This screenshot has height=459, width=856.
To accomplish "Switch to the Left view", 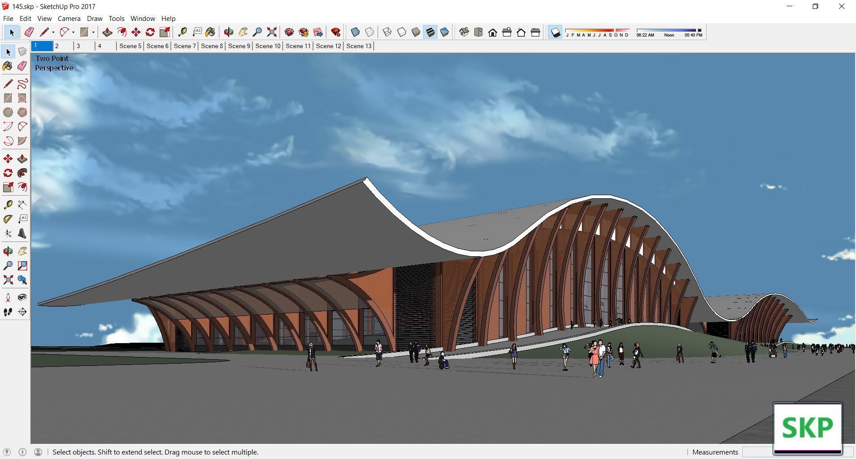I will point(535,32).
